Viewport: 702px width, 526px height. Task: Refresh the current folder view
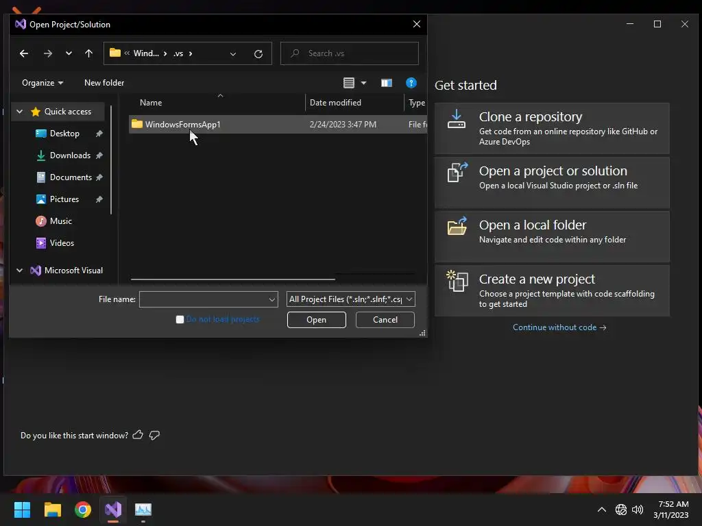coord(258,53)
